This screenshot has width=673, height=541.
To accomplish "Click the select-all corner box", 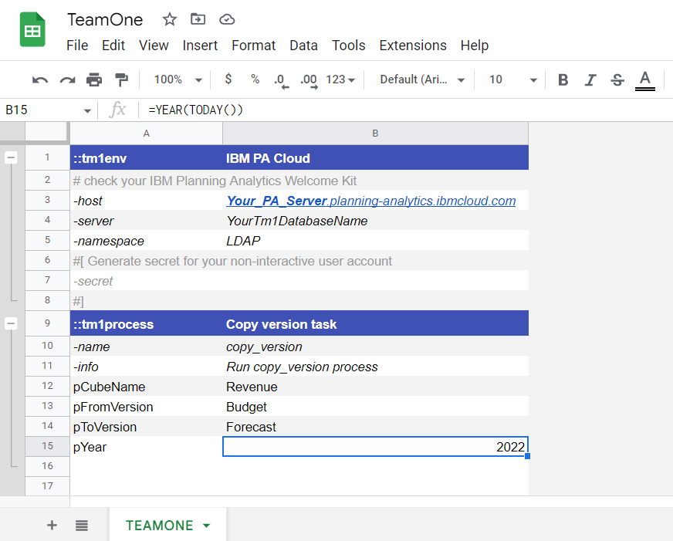I will (47, 132).
